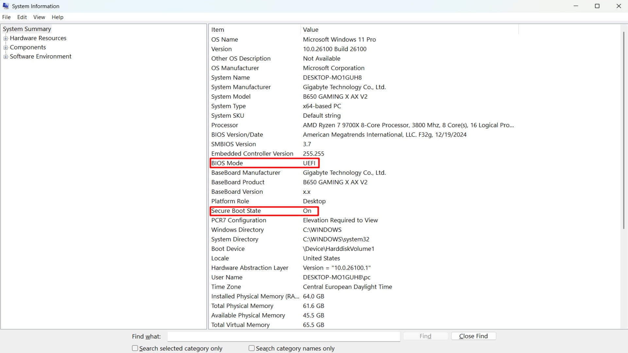Click the vertical scrollbar thumb in details pane
This screenshot has width=628, height=353.
(623, 131)
